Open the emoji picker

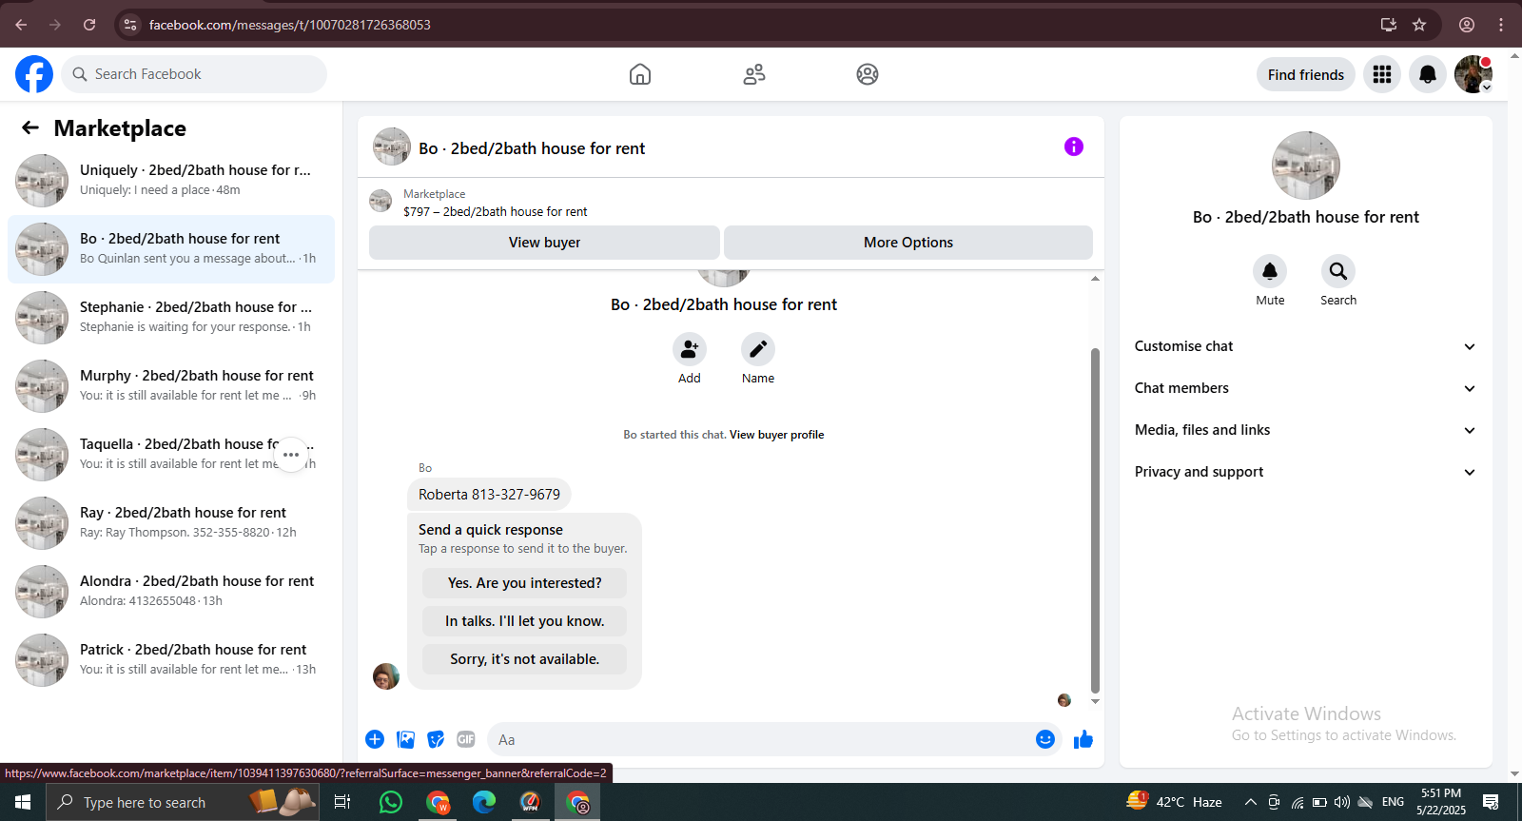click(1045, 739)
